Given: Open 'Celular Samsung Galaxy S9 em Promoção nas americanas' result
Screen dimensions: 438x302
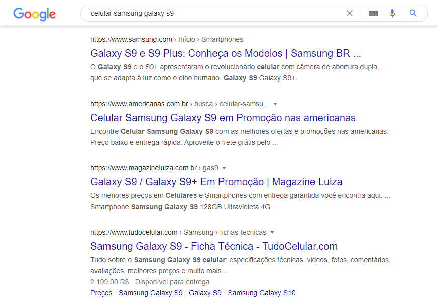Looking at the screenshot, I should click(223, 118).
